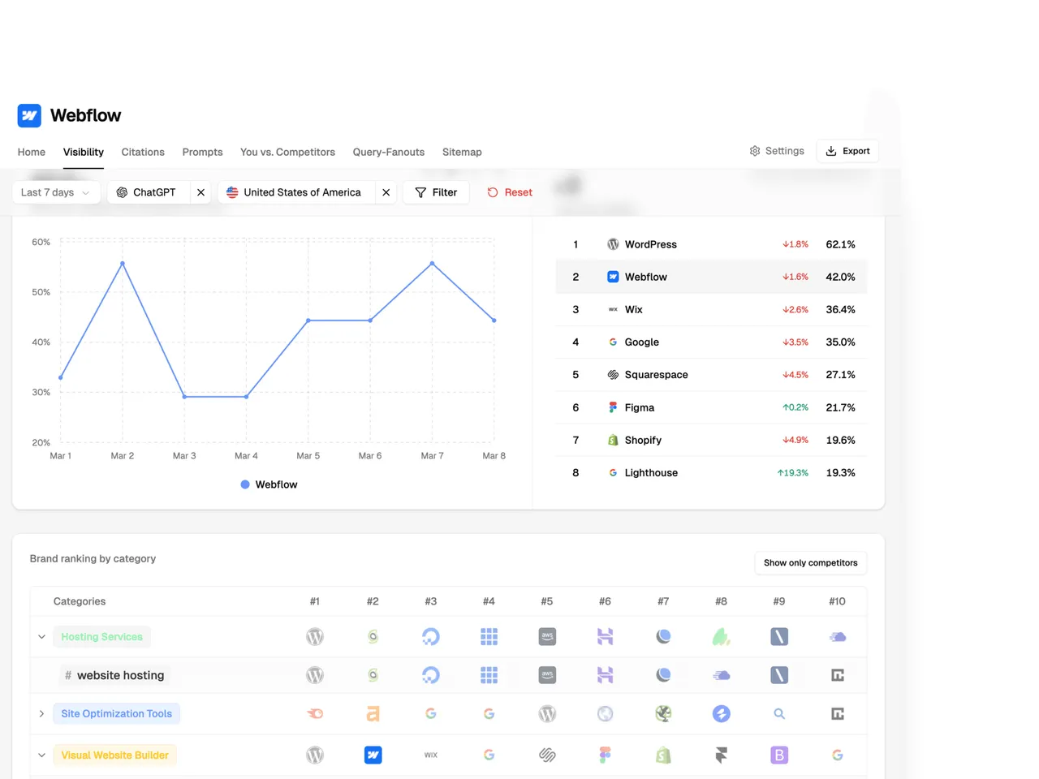
Task: Open the Filter button
Action: [x=436, y=192]
